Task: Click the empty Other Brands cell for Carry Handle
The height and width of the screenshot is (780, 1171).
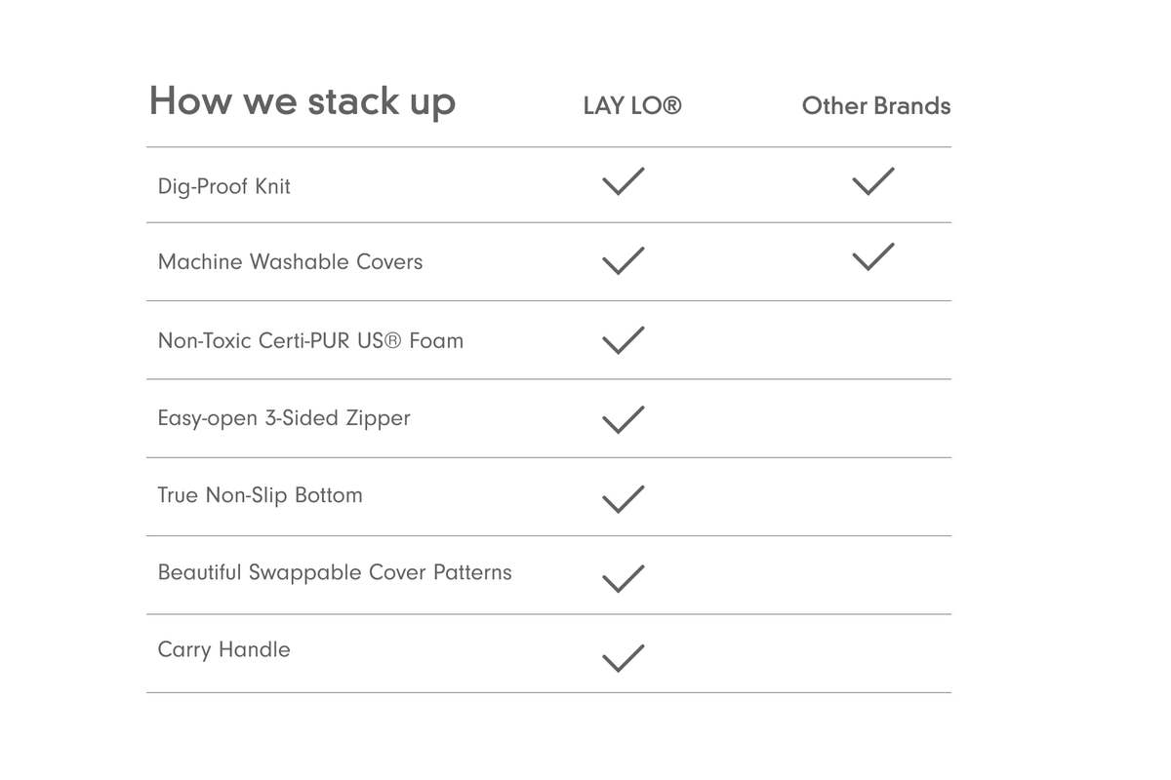Action: pos(873,653)
